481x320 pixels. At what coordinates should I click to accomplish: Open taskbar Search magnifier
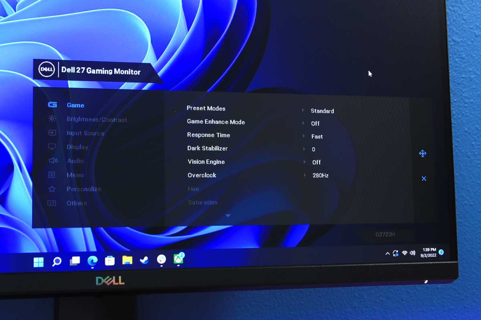(57, 262)
